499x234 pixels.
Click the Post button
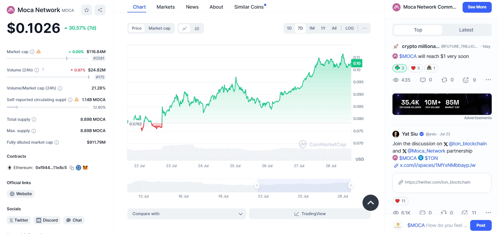481,225
